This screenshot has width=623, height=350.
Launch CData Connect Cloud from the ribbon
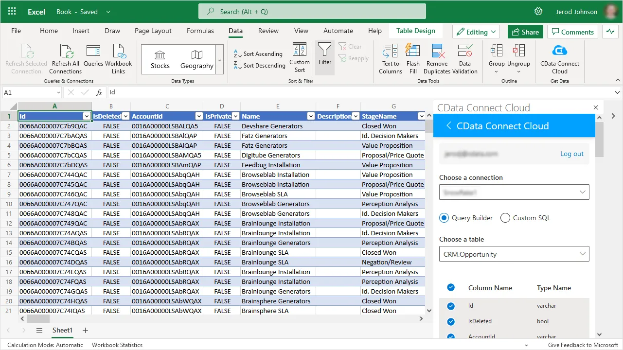point(559,57)
